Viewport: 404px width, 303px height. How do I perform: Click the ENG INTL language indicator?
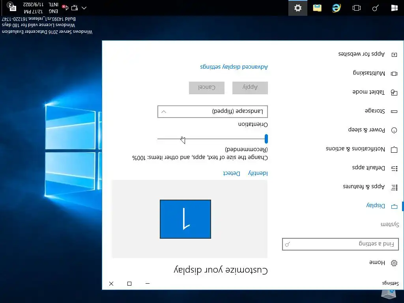pos(53,8)
